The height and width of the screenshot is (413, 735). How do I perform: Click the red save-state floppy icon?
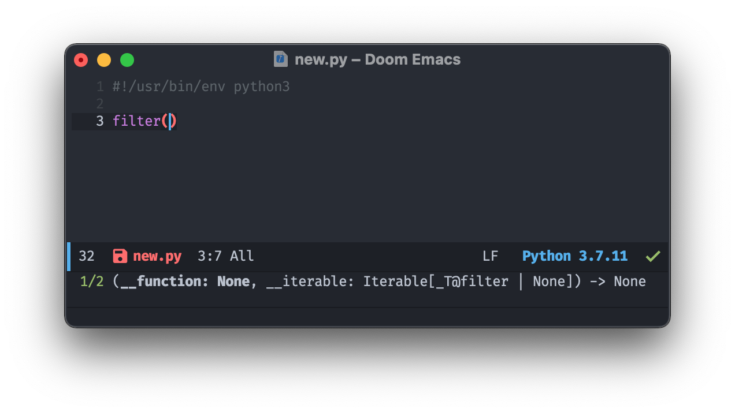[x=120, y=256]
